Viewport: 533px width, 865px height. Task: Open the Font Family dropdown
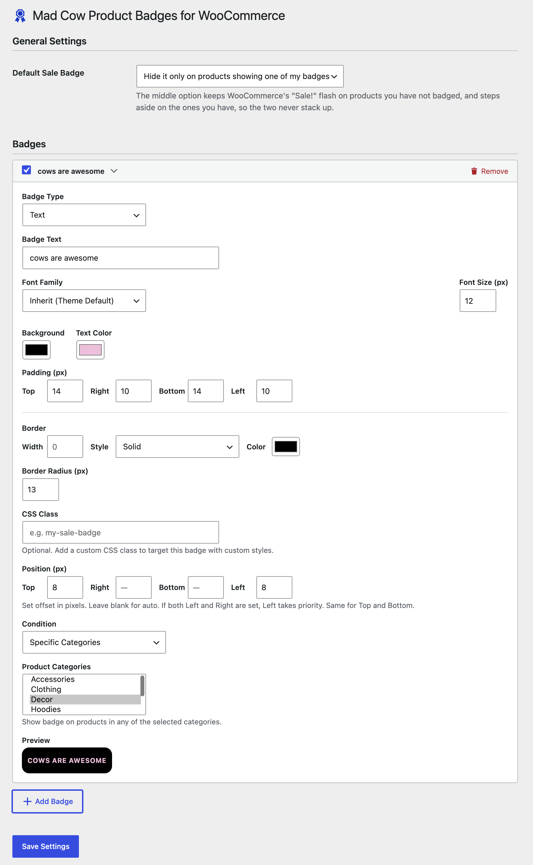tap(84, 301)
